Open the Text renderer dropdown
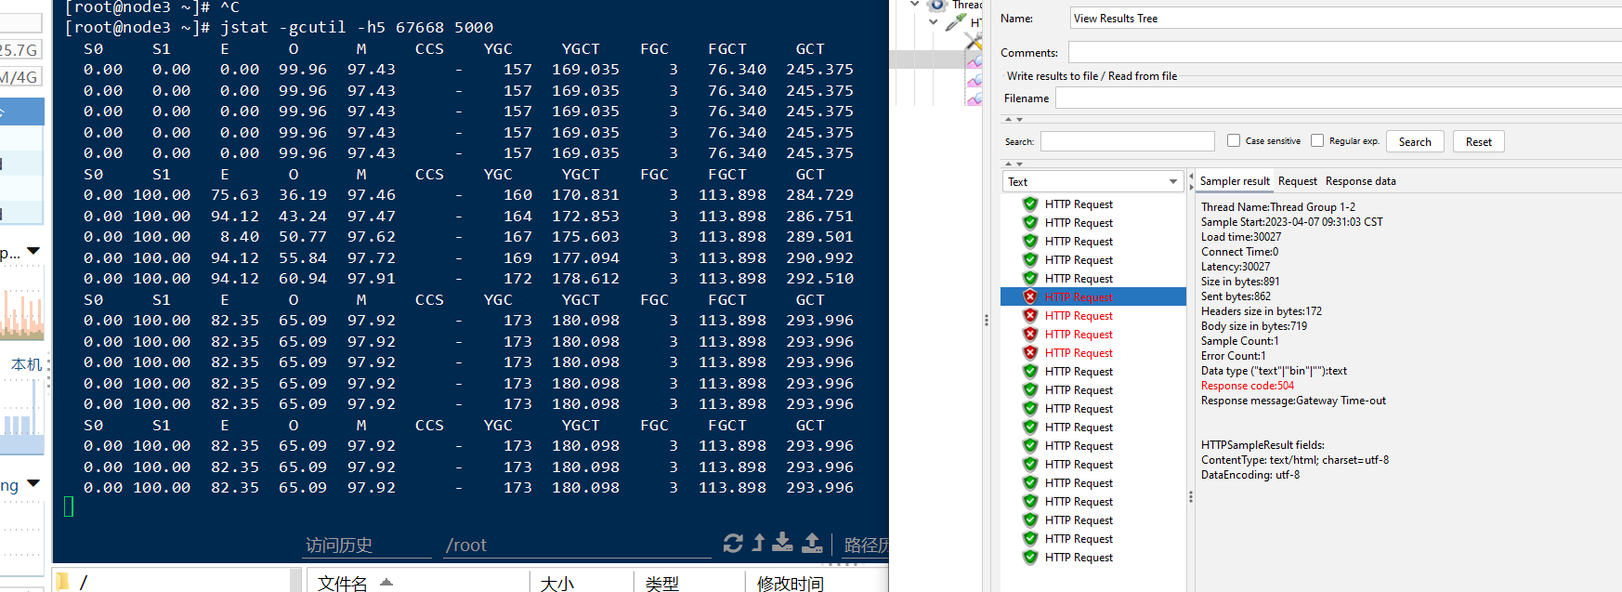Screen dimensions: 1622x592 click(1092, 181)
